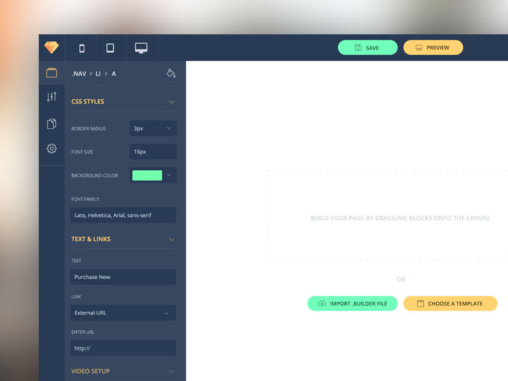The width and height of the screenshot is (508, 381).
Task: Open the Border Radius dropdown
Action: coord(152,128)
